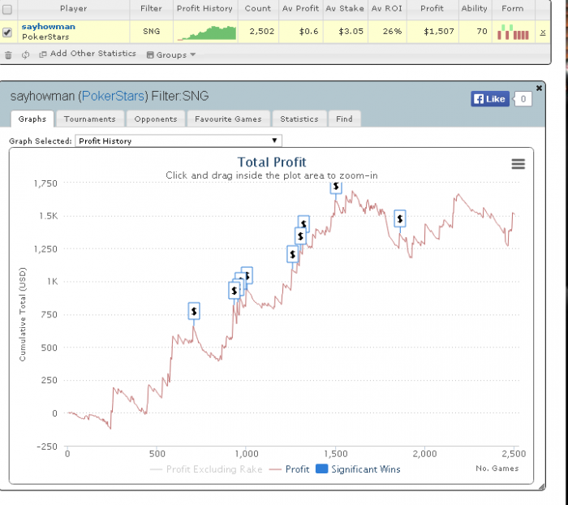The height and width of the screenshot is (505, 568).
Task: Toggle the select-all checkbox in header
Action: coord(7,10)
